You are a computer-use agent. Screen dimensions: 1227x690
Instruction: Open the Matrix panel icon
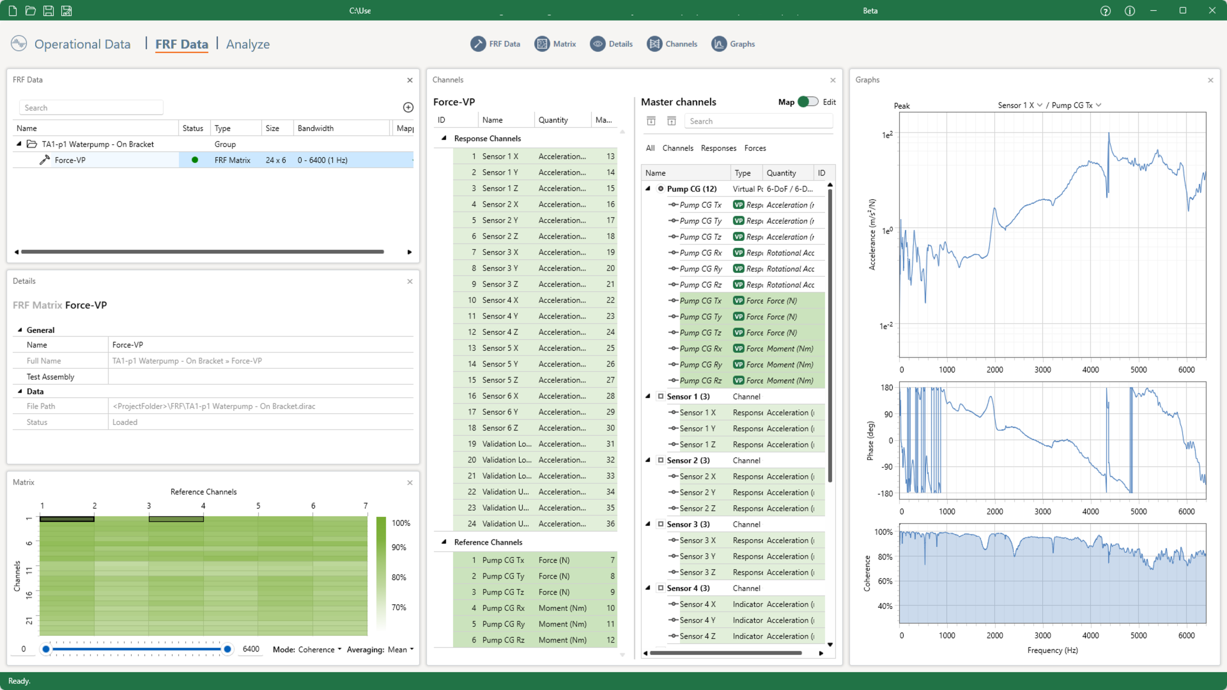pos(542,44)
